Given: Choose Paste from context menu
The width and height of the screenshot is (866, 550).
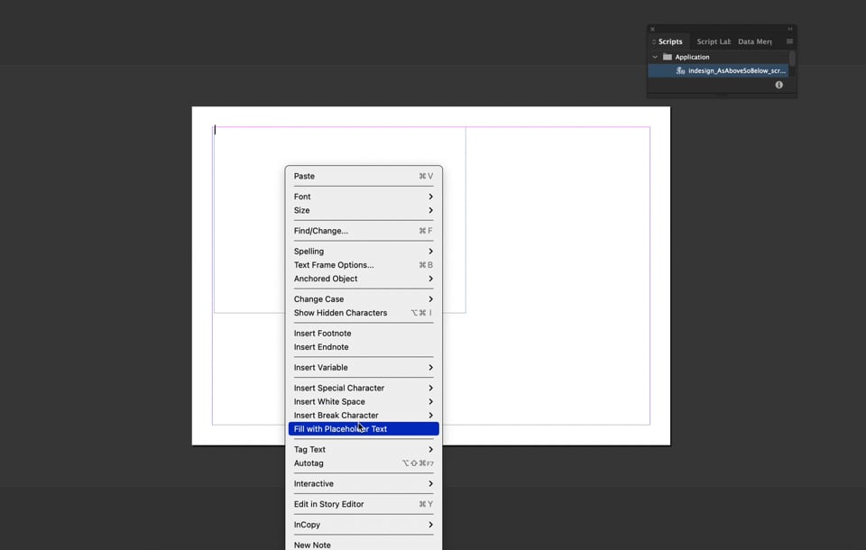Looking at the screenshot, I should point(364,176).
